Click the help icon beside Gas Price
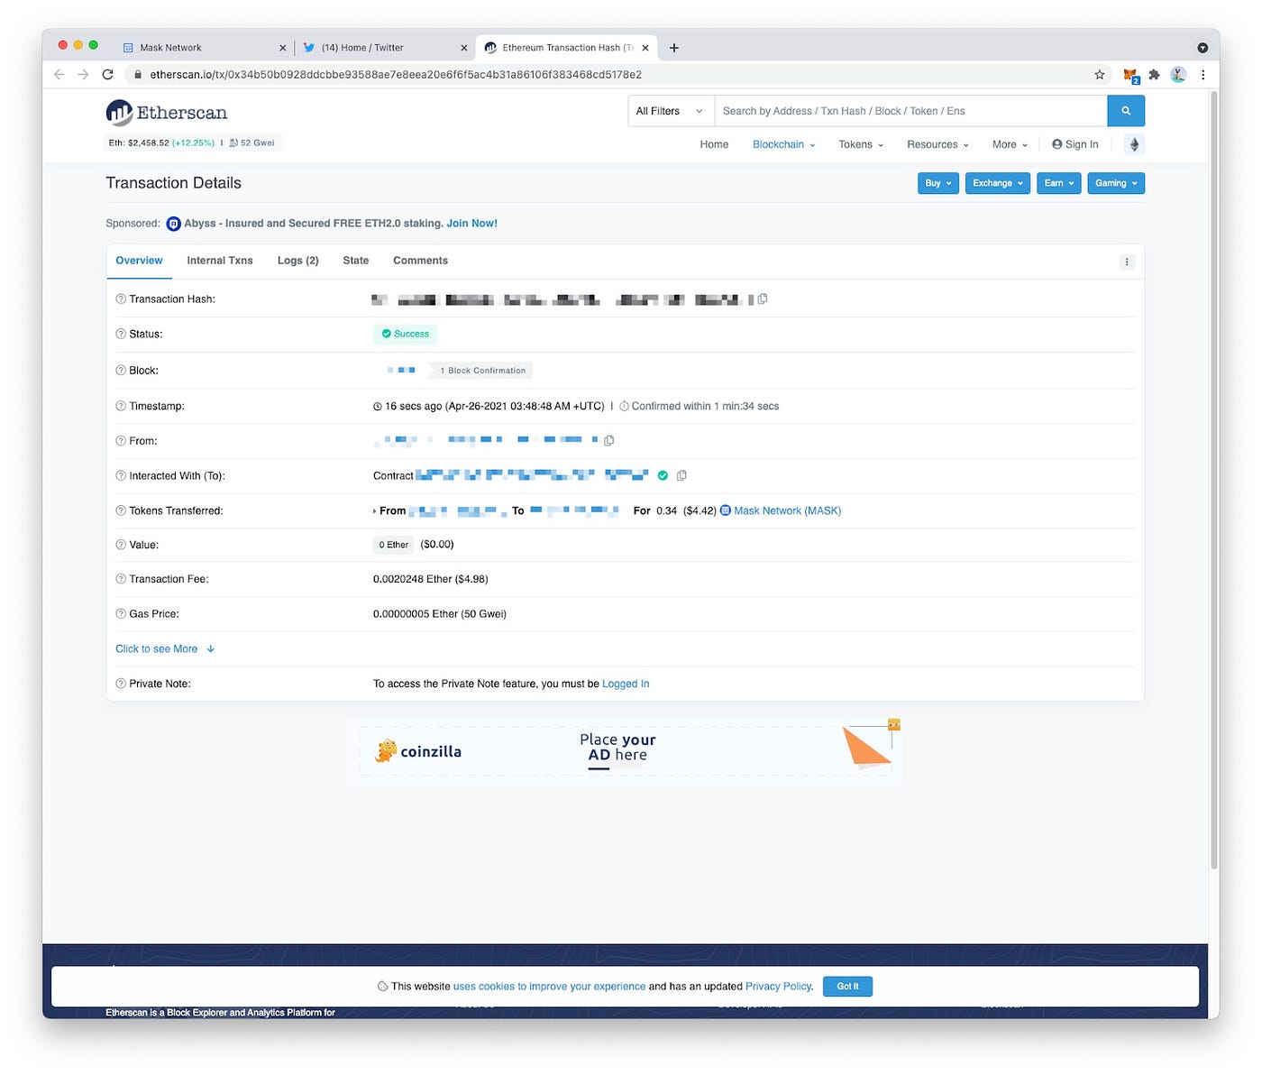 click(x=121, y=613)
